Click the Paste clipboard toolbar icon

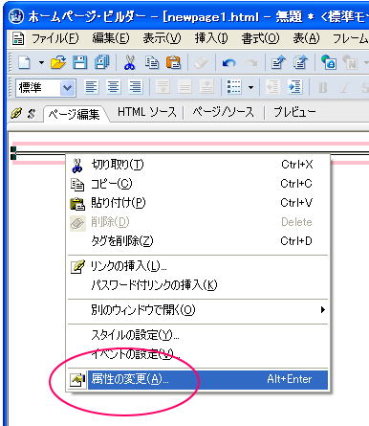pyautogui.click(x=174, y=62)
